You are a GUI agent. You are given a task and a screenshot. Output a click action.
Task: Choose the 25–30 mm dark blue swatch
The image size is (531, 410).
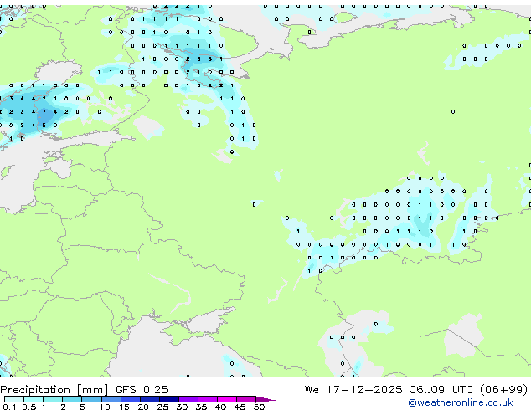(169, 399)
